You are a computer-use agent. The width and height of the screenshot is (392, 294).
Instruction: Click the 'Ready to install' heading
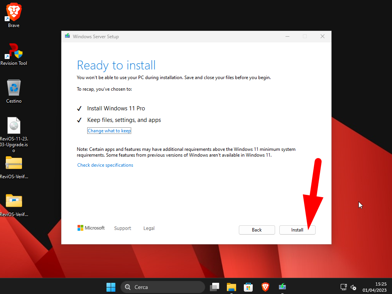(116, 66)
